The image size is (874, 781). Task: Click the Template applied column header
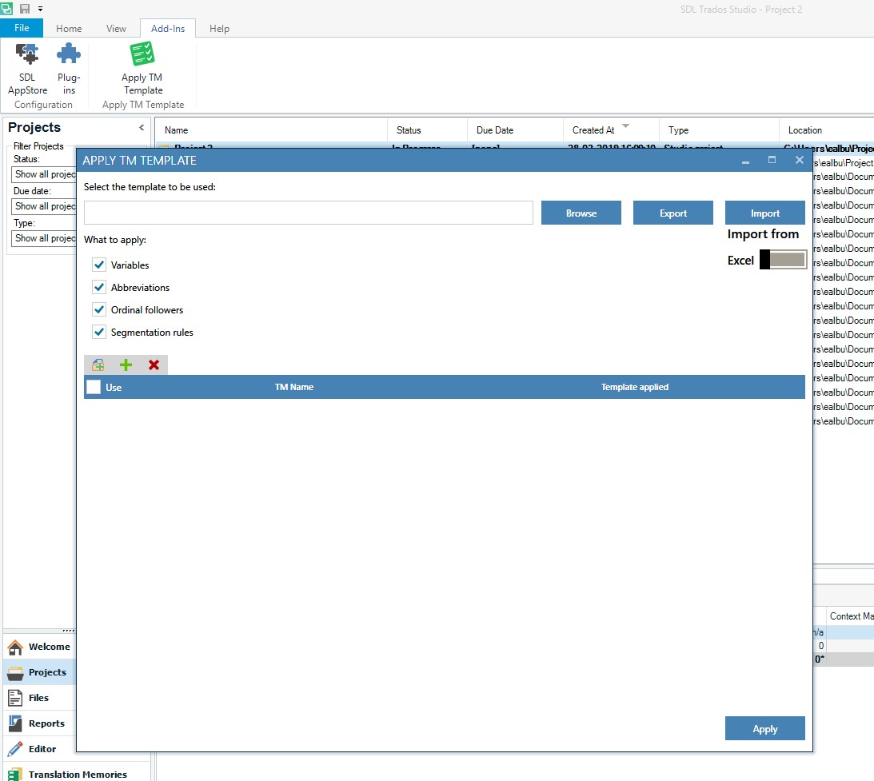click(x=634, y=387)
